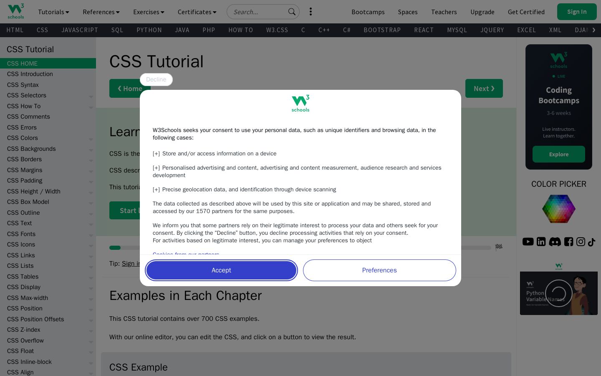Open cookie Preferences

coord(379,270)
